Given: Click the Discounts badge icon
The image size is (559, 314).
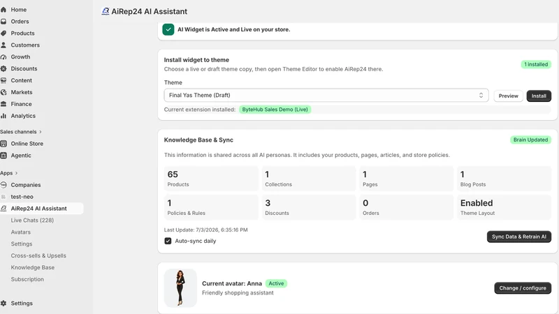Looking at the screenshot, I should tap(3, 68).
